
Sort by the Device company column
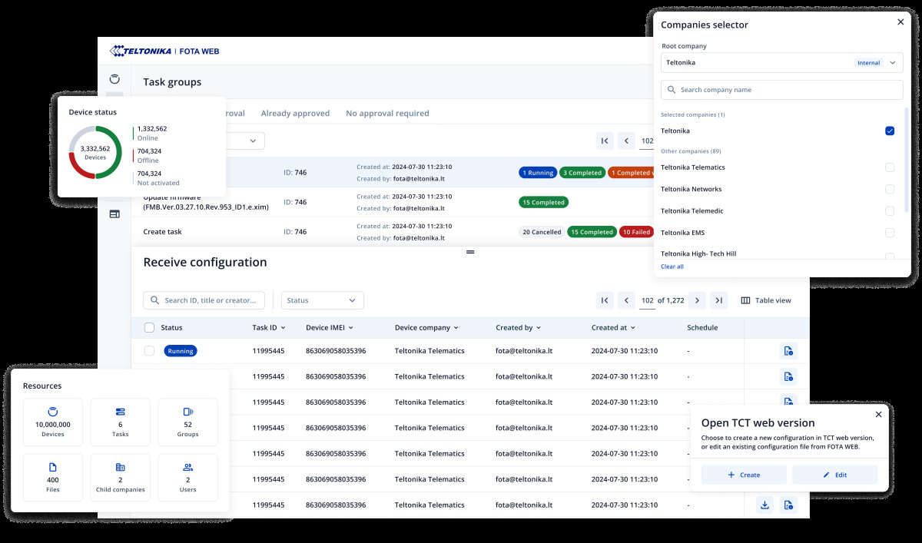pyautogui.click(x=426, y=328)
